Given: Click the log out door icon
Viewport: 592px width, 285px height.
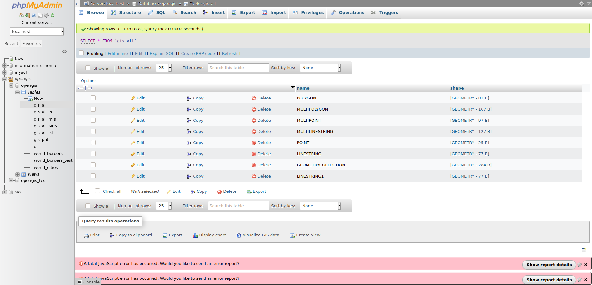Looking at the screenshot, I should (28, 15).
